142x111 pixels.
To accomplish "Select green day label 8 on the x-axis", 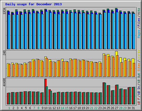I will tap(38, 108).
